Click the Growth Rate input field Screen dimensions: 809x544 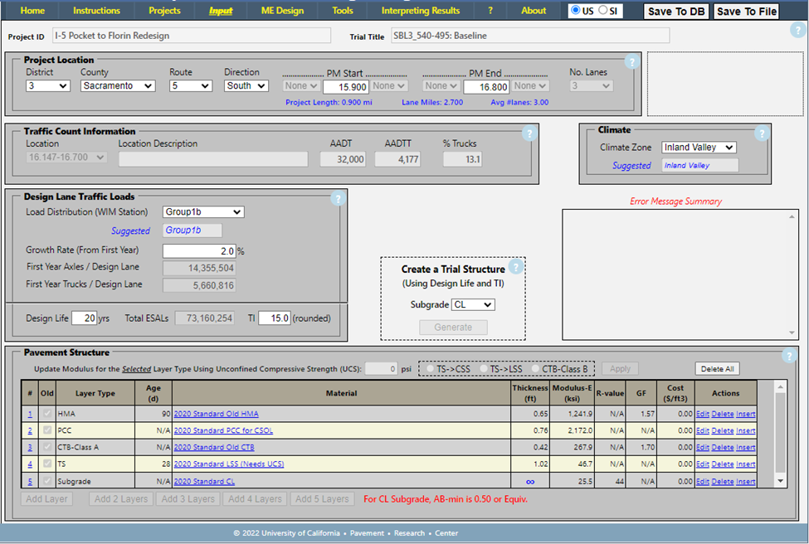(199, 250)
